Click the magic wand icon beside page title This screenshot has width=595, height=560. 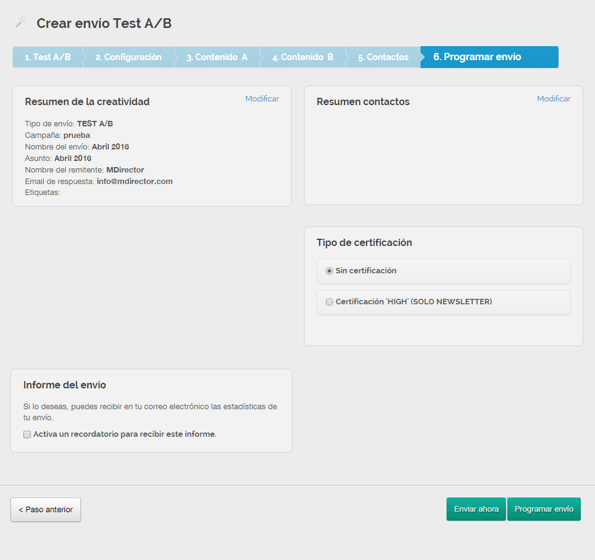click(21, 23)
